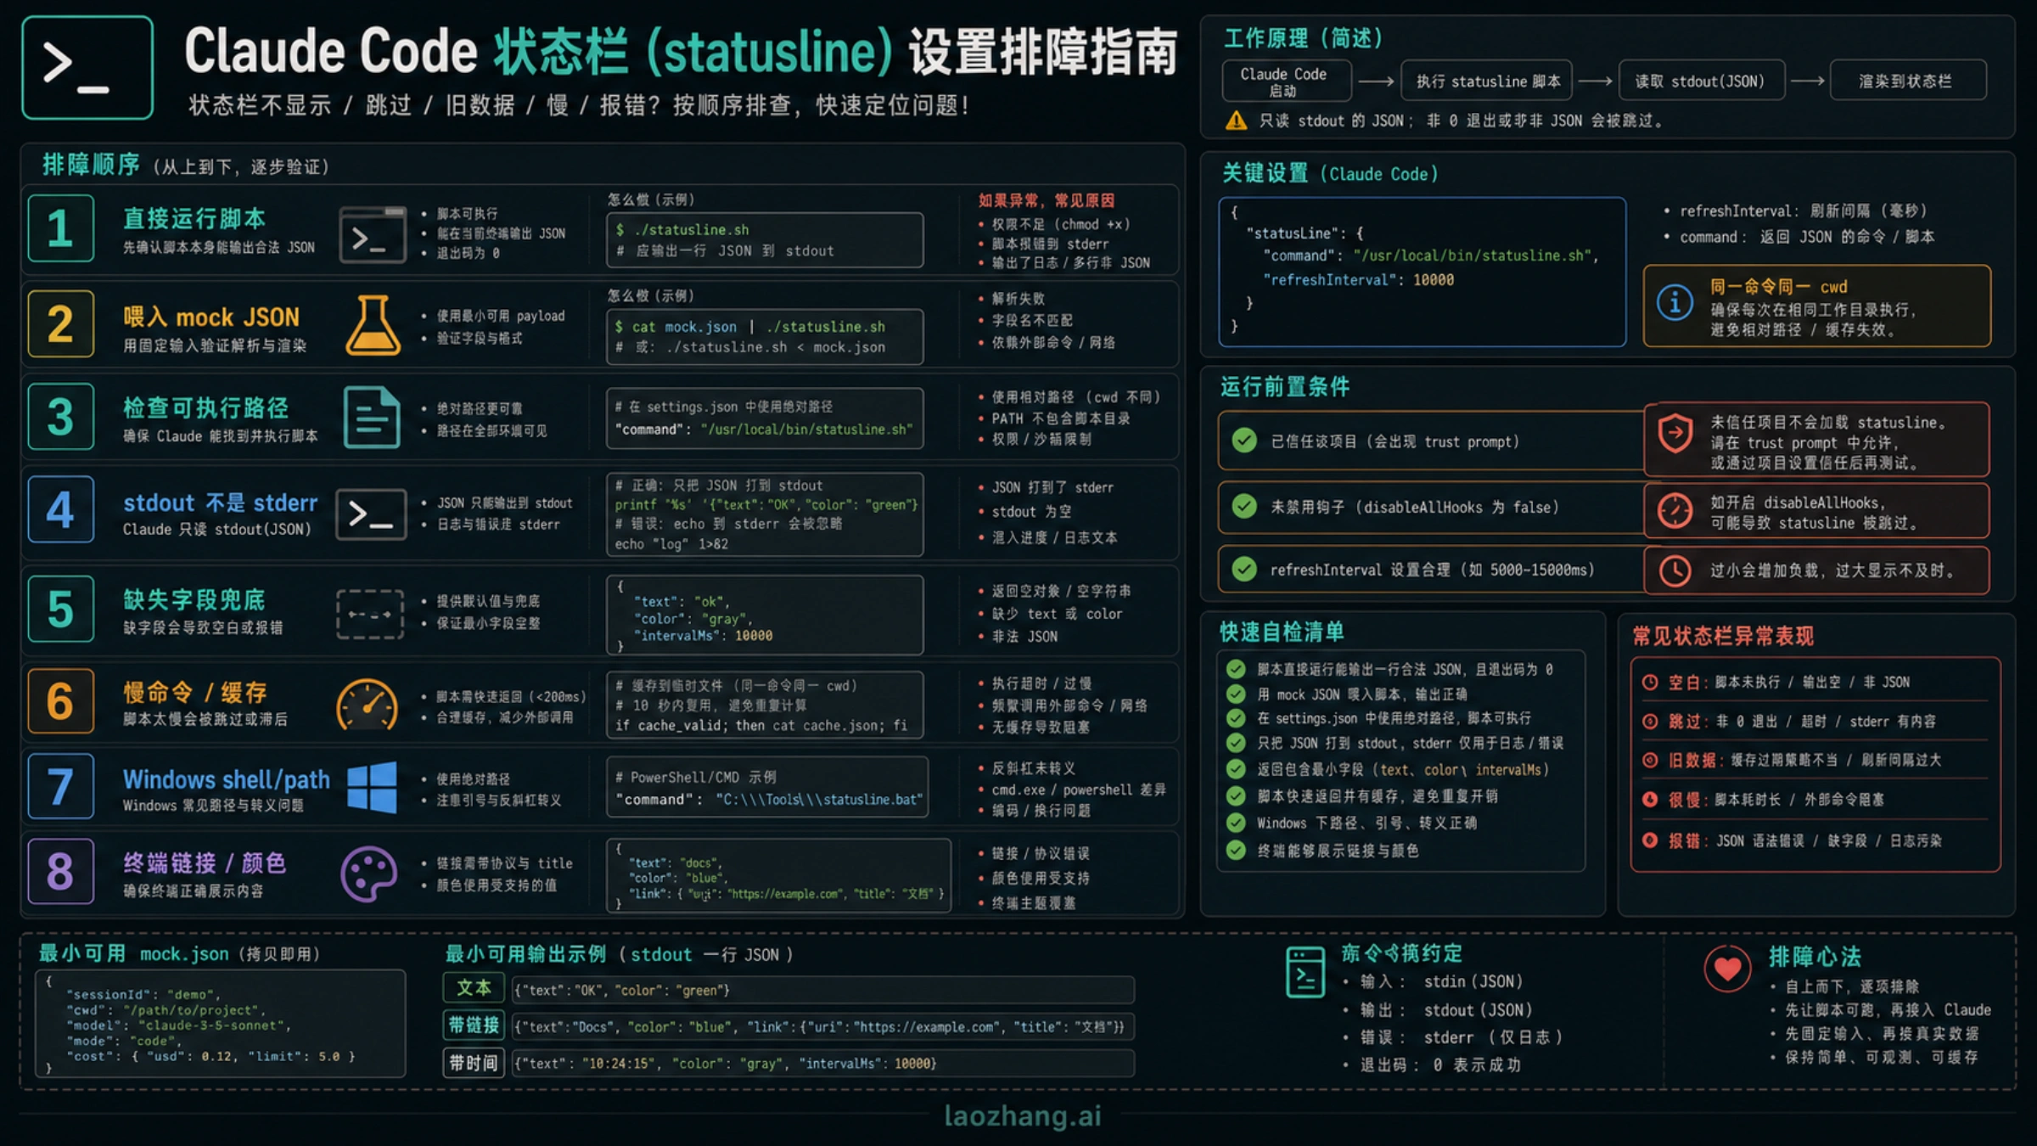
Task: Click the 如果异常，常见原因 red label
Action: pos(1046,200)
